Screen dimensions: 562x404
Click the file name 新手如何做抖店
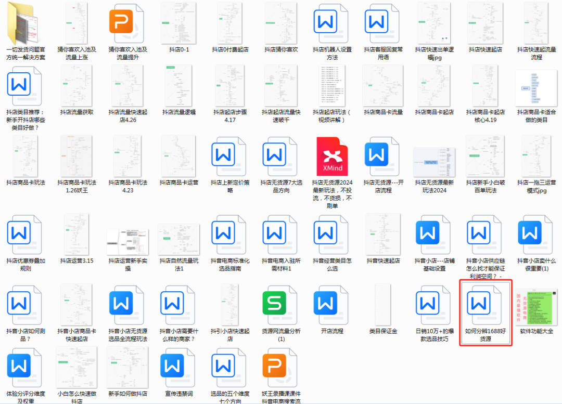click(x=127, y=394)
